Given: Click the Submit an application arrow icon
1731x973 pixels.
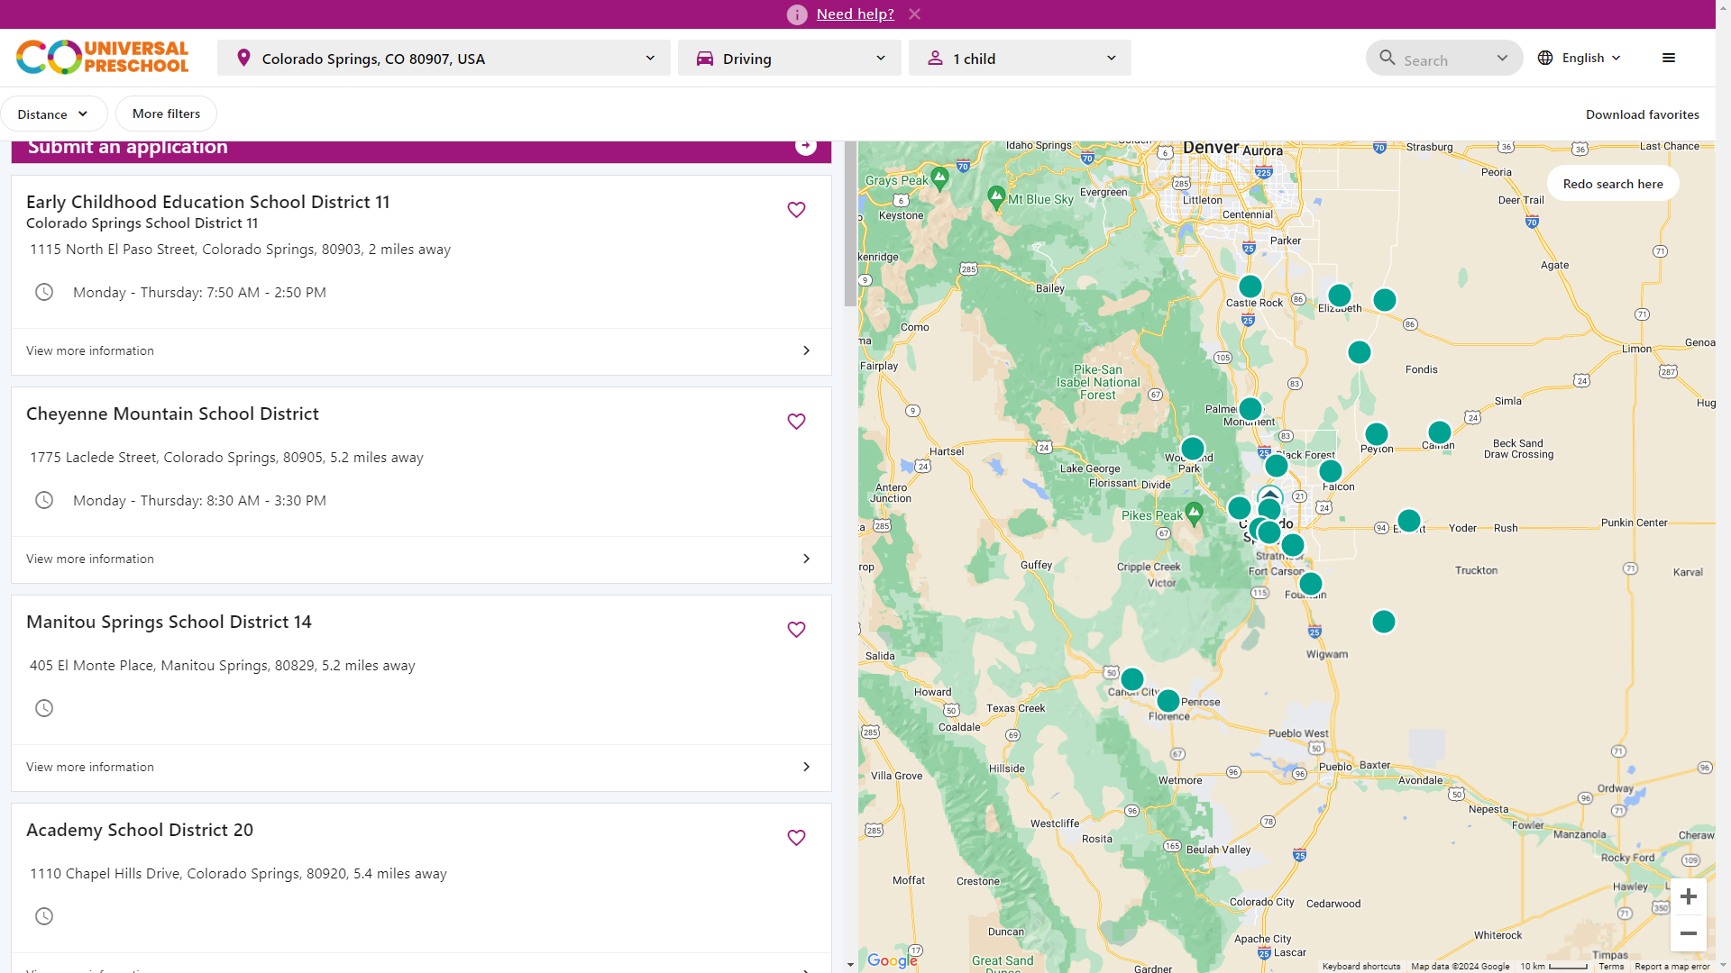Looking at the screenshot, I should click(x=806, y=146).
